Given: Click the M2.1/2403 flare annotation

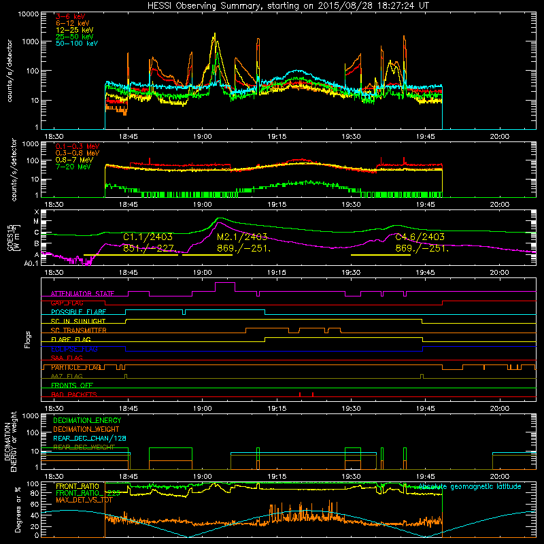Looking at the screenshot, I should click(242, 237).
